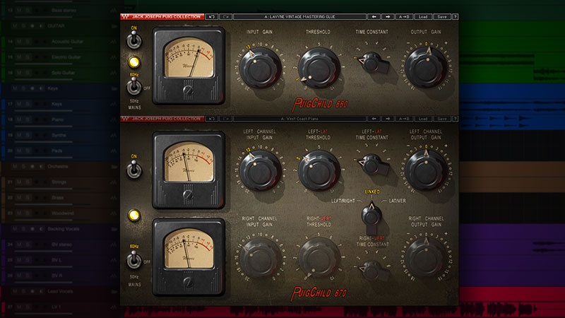Solo the Strings track
565x318 pixels.
click(28, 182)
